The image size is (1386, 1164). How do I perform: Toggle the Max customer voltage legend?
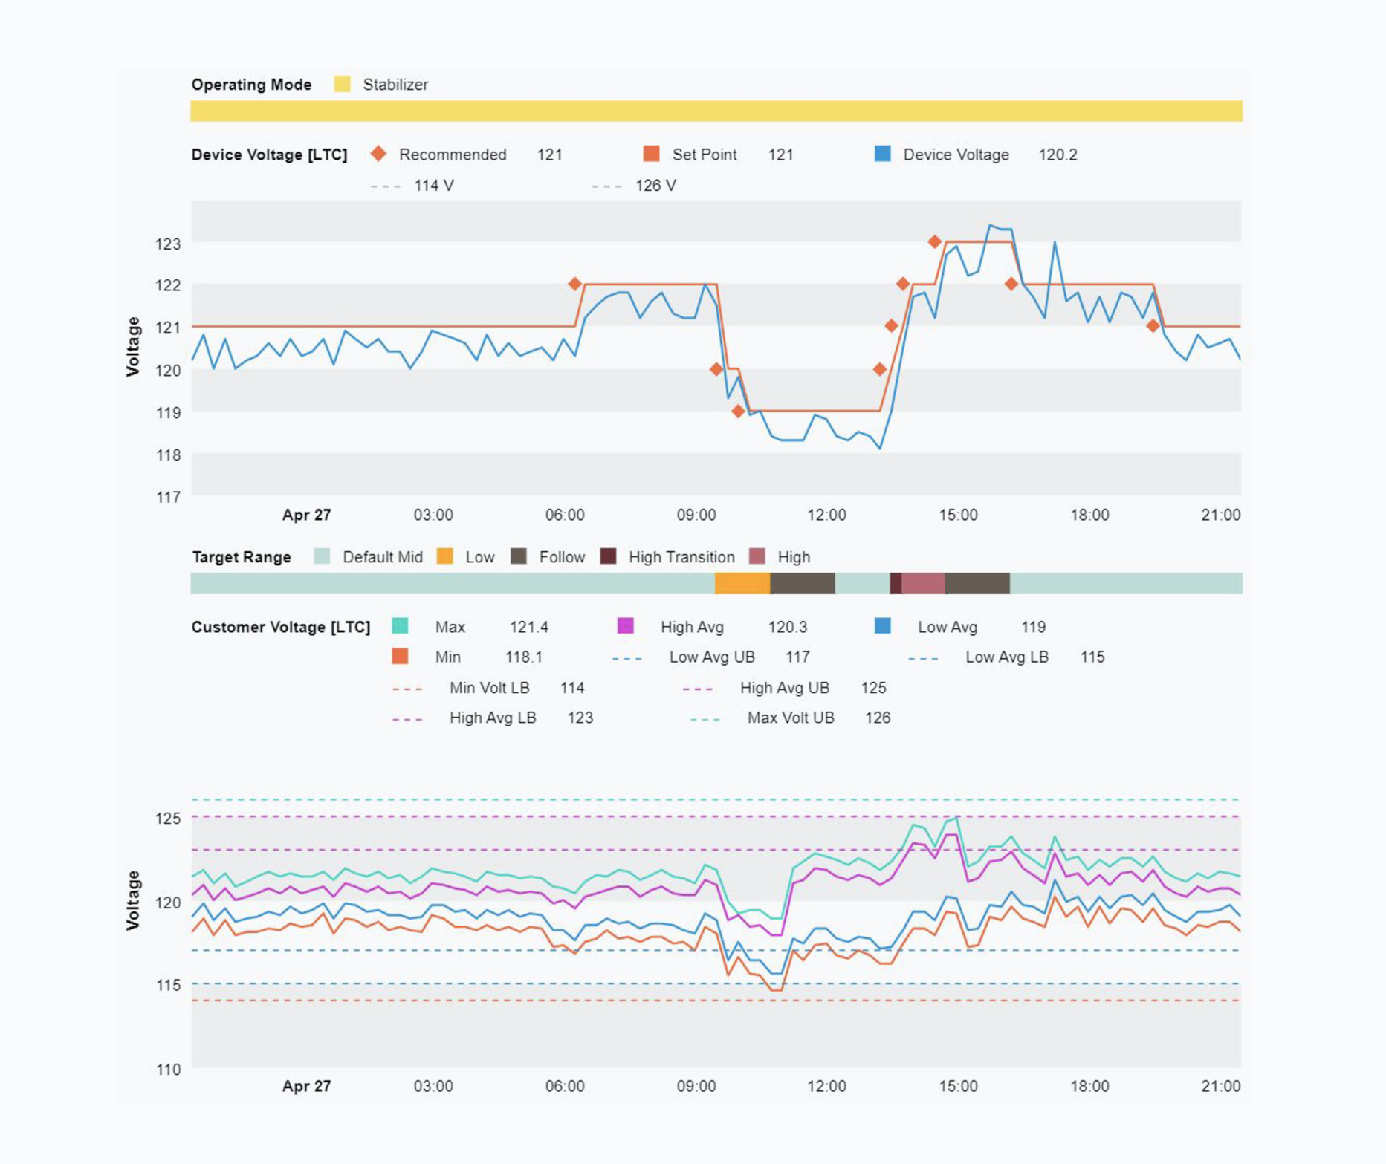[x=400, y=626]
